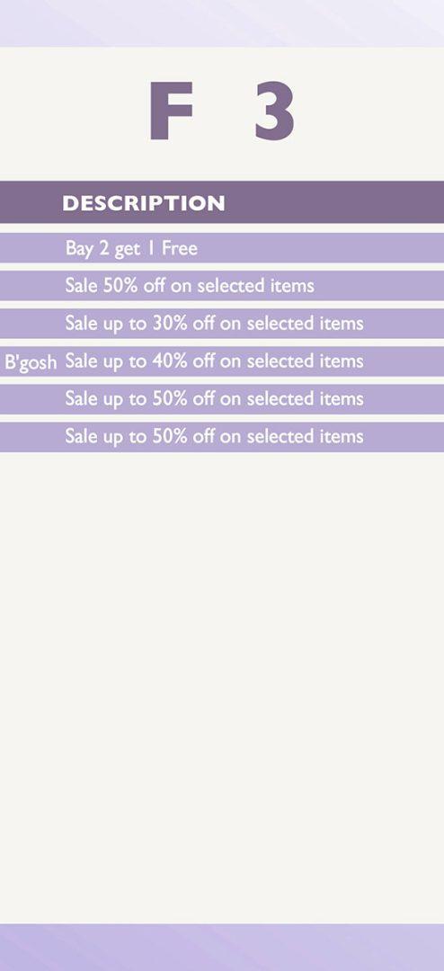Select the last "Sale up to 50% off" row
This screenshot has height=971, width=444.
[222, 437]
